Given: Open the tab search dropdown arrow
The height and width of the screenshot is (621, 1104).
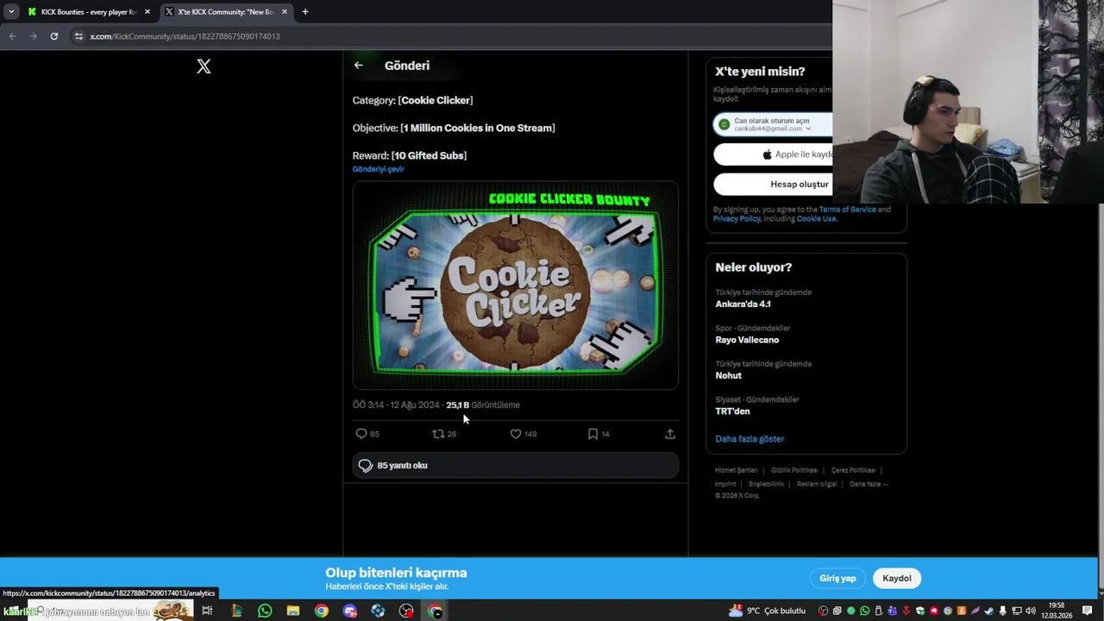Looking at the screenshot, I should 11,12.
